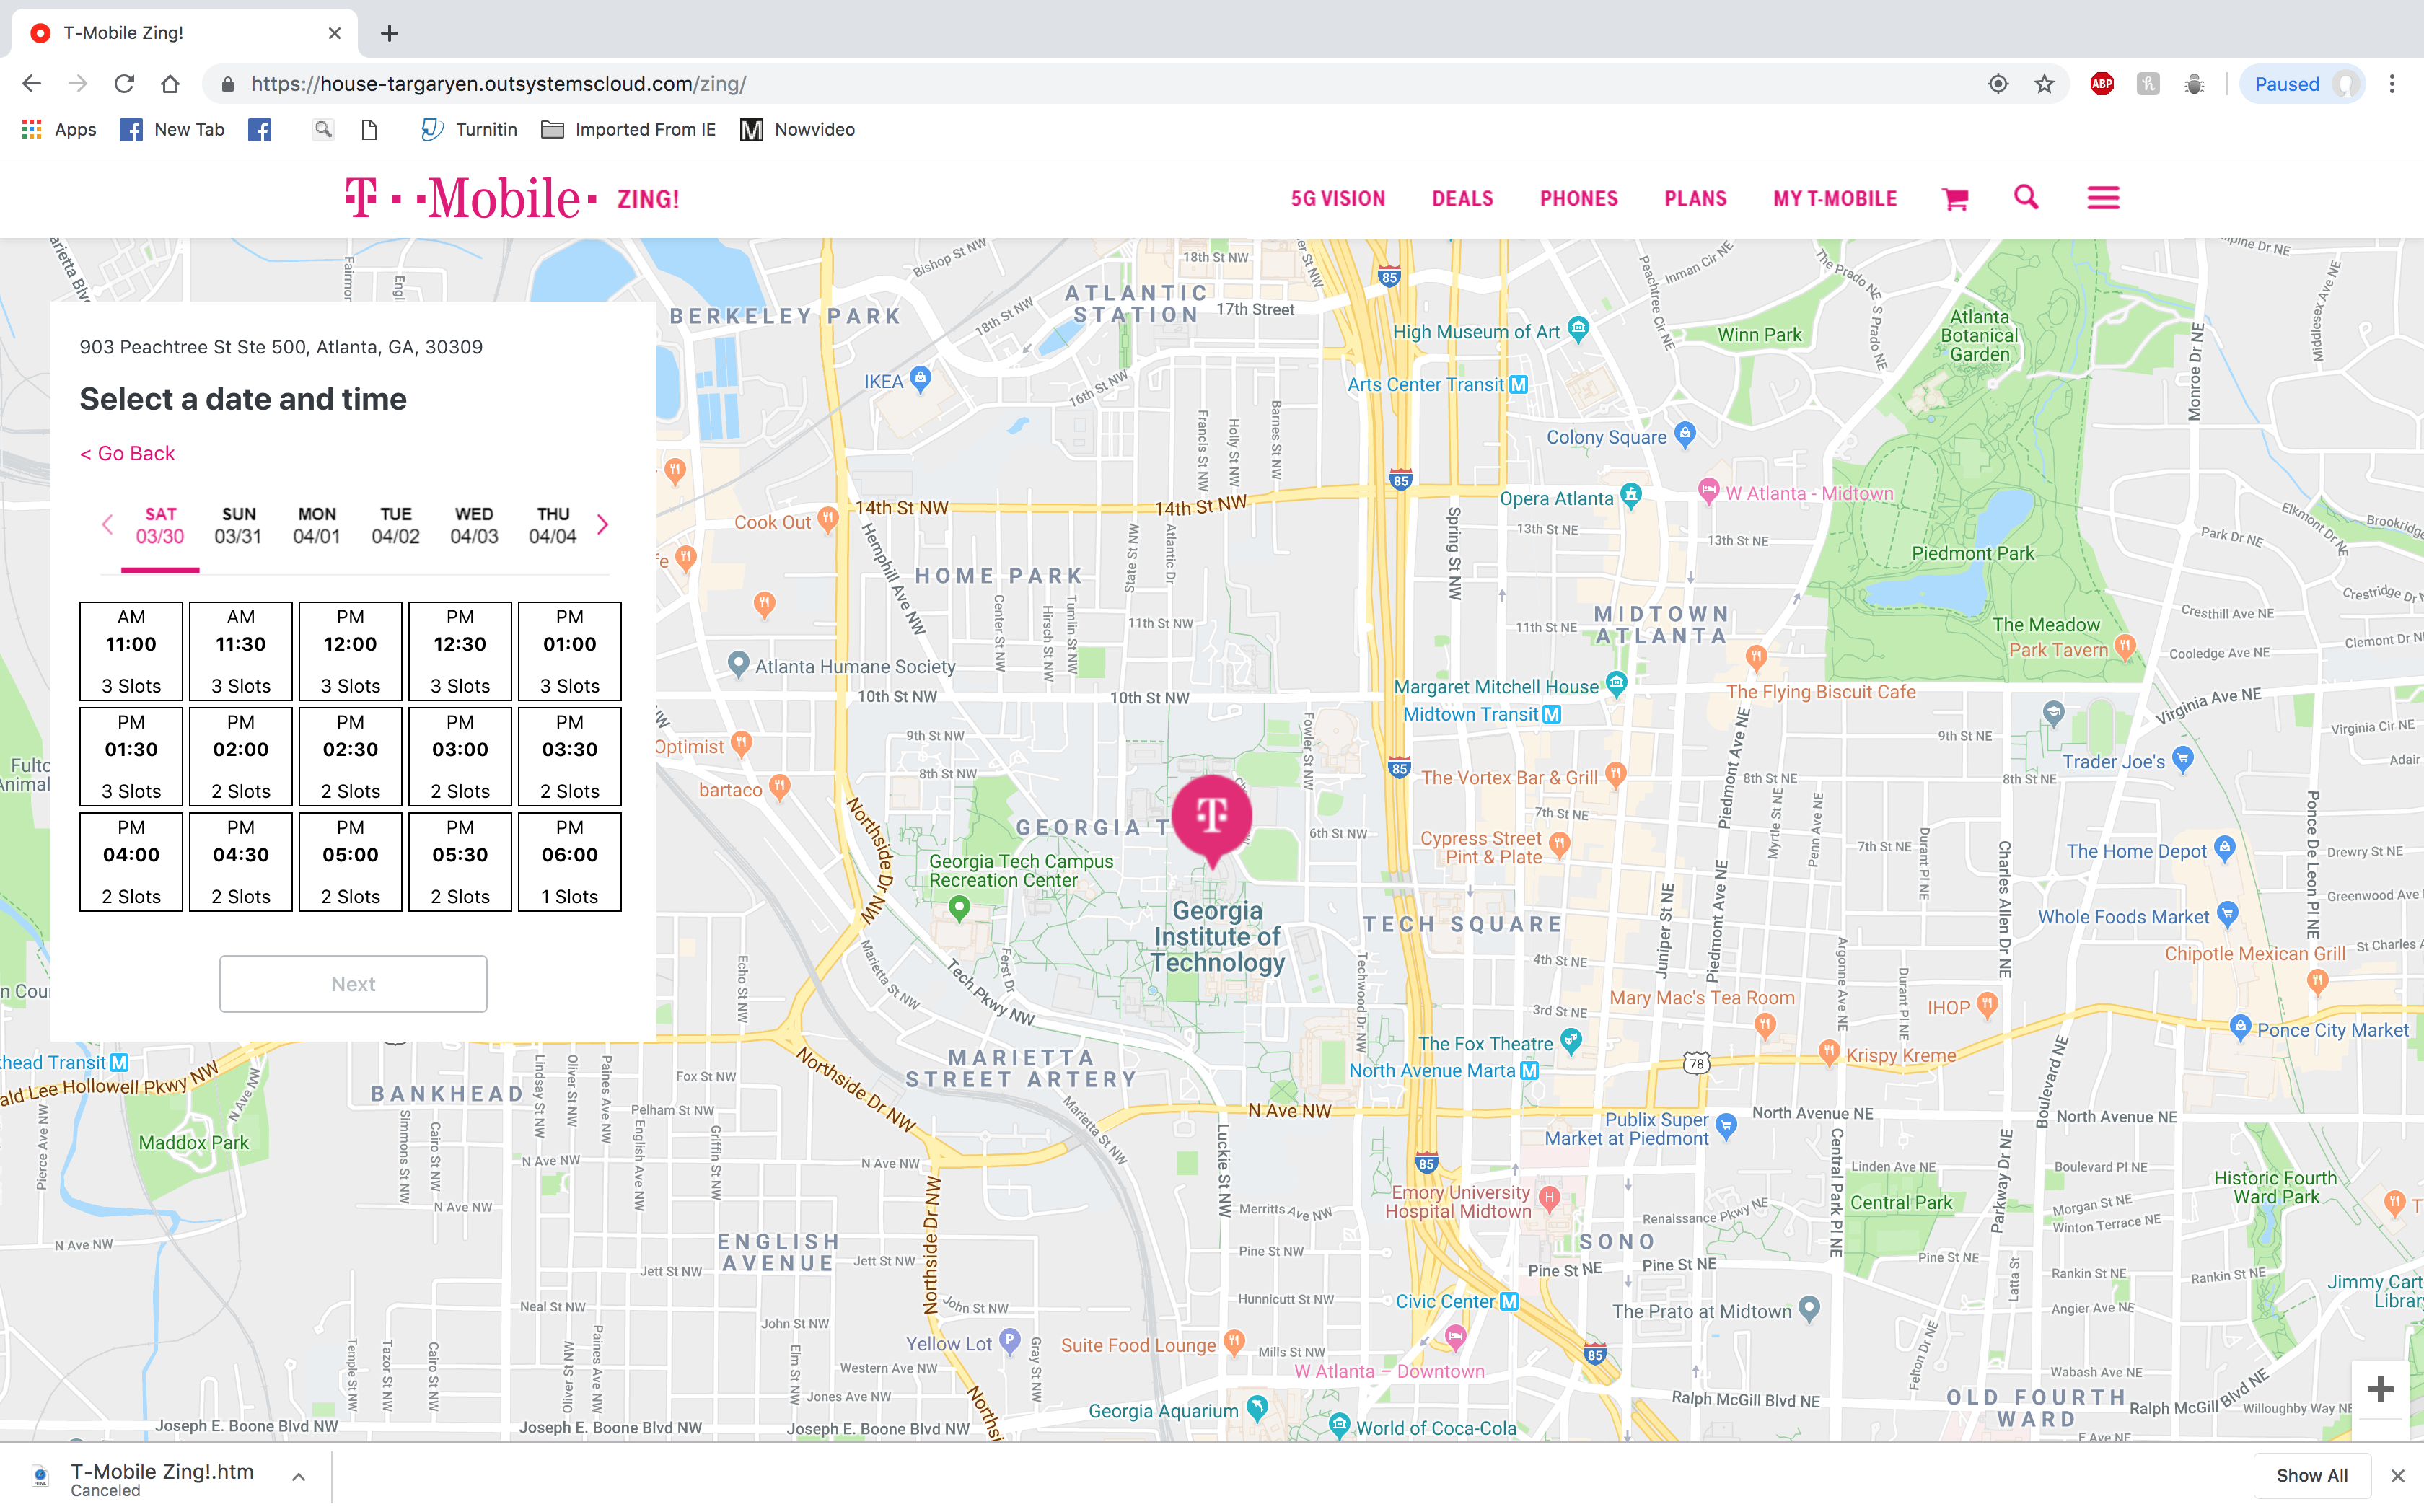The height and width of the screenshot is (1512, 2424).
Task: Click the browser address bar URL
Action: [498, 84]
